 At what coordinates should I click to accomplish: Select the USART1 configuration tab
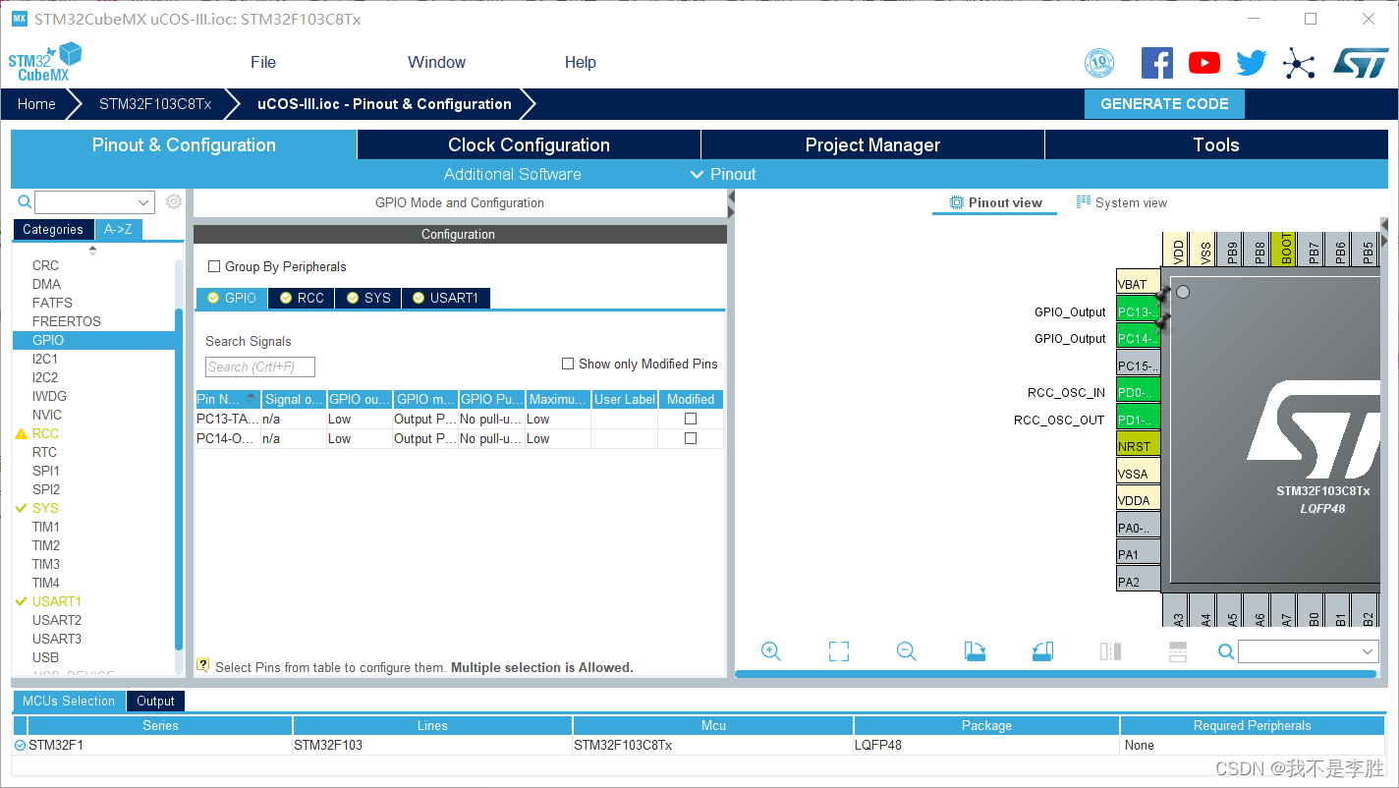pyautogui.click(x=445, y=298)
